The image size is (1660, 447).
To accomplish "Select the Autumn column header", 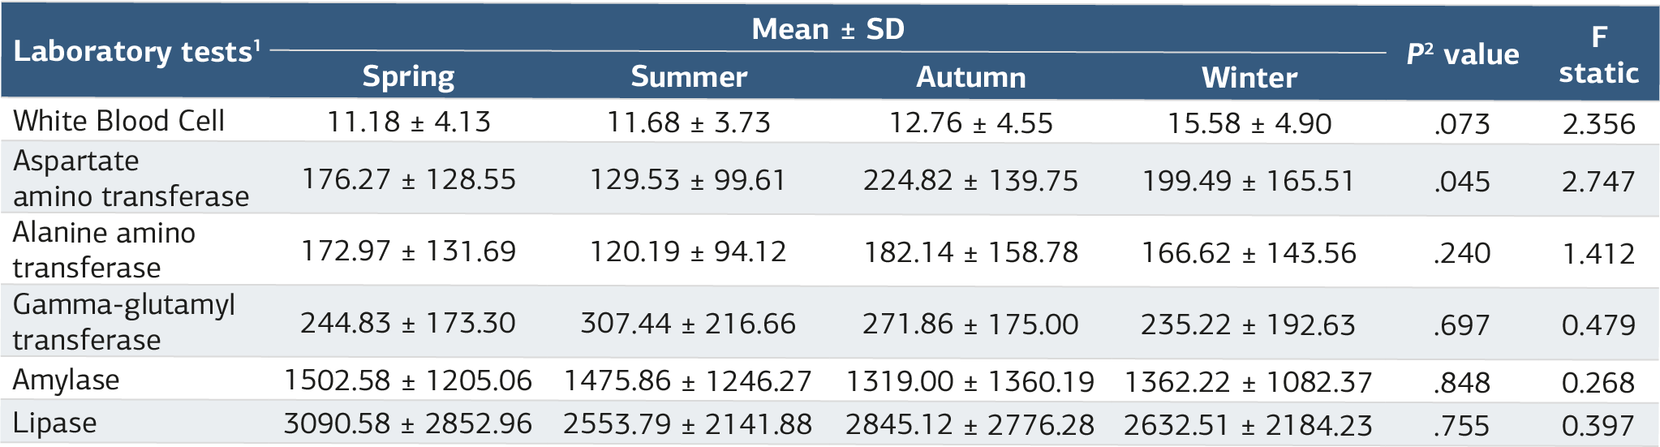I will [970, 77].
